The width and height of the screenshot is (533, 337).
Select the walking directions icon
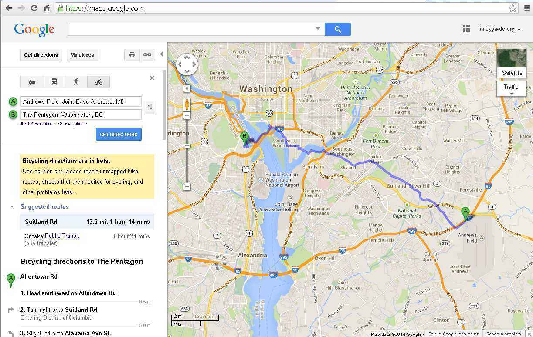[x=76, y=82]
